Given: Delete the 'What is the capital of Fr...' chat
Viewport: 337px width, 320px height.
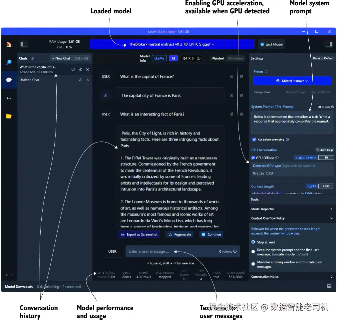Looking at the screenshot, I should point(88,69).
